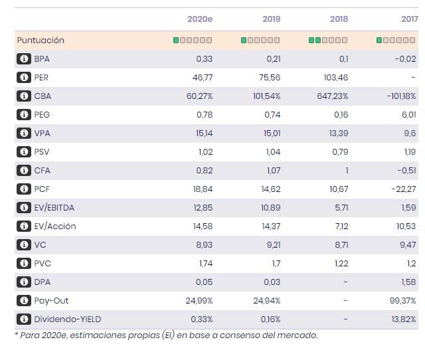Click the info icon beside PER
425x356 pixels.
24,78
